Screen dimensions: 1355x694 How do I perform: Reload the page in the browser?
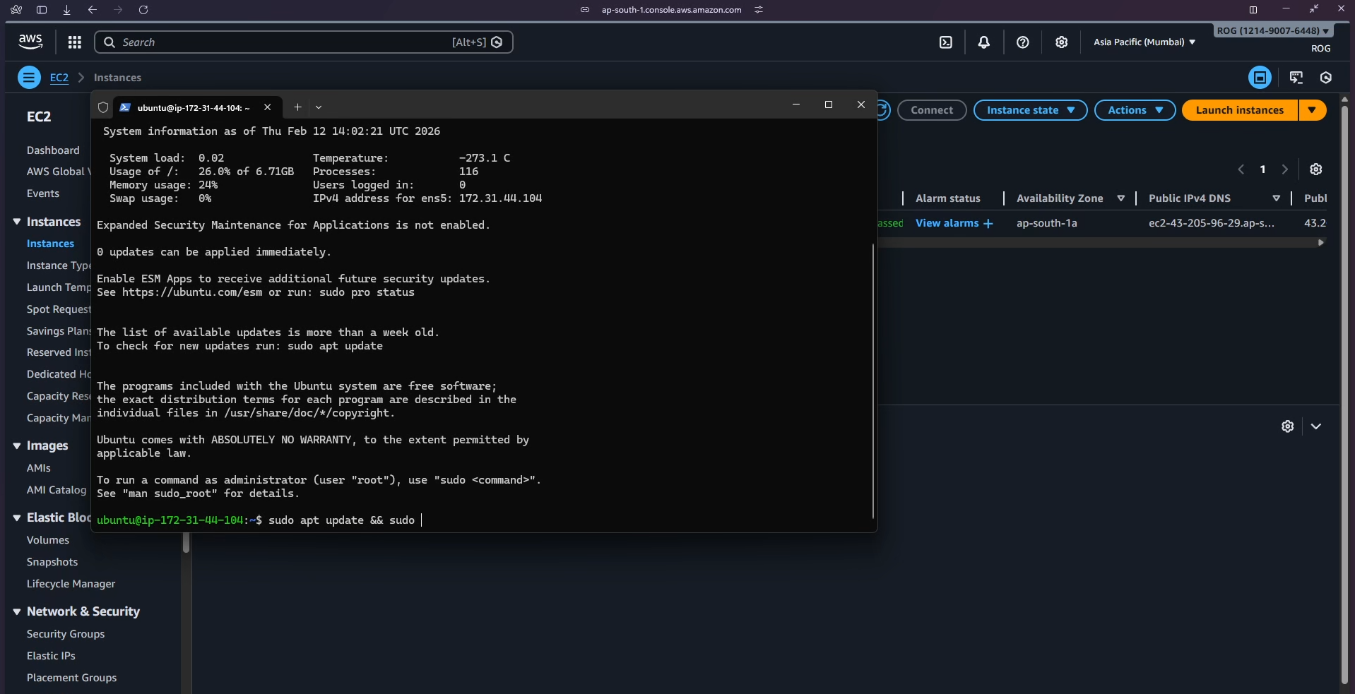click(143, 10)
